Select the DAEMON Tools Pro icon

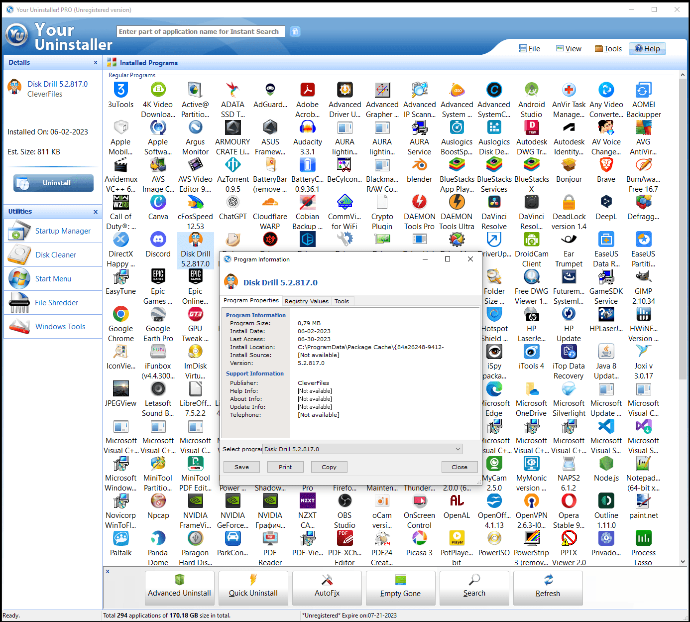coord(420,202)
